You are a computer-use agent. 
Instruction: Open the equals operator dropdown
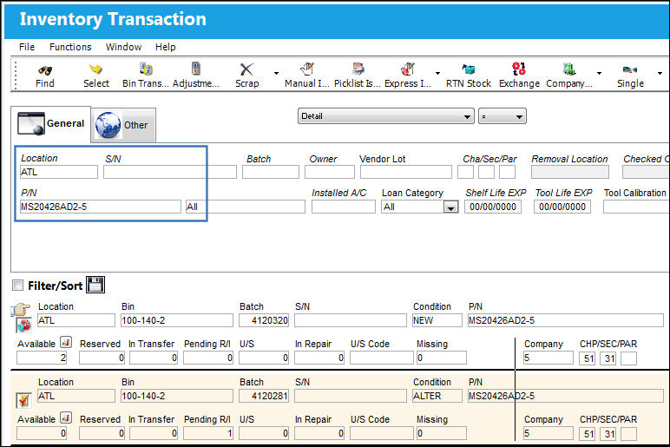(x=502, y=116)
